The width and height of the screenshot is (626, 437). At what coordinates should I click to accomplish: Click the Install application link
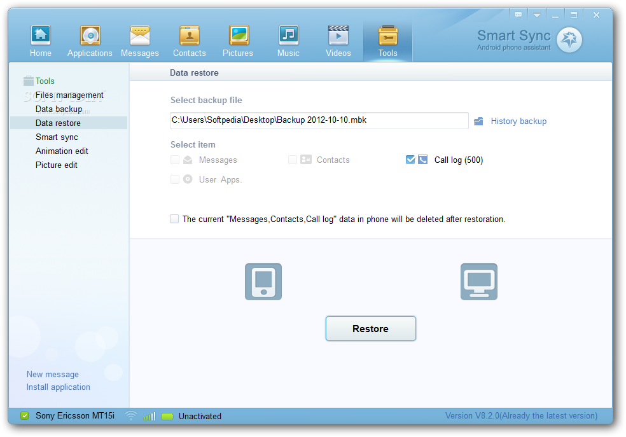tap(59, 387)
